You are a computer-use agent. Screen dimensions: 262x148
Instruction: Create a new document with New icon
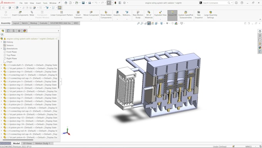71,3
